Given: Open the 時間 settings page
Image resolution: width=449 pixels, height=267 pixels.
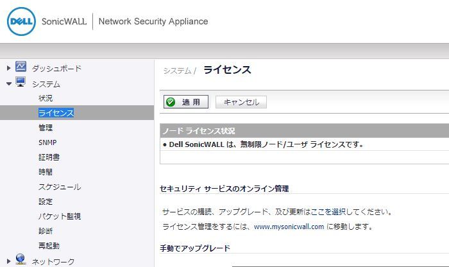Looking at the screenshot, I should click(46, 172).
